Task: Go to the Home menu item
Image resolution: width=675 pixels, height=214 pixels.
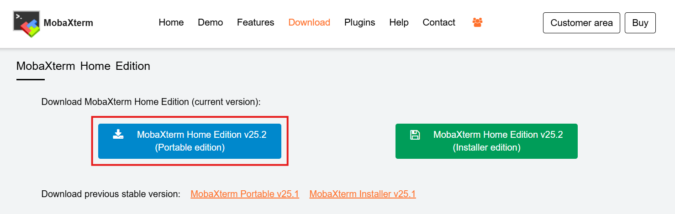Action: (171, 22)
